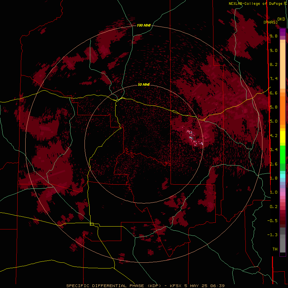This screenshot has height=288, width=288.
Task: Click the 5.8 scale value
Action: click(x=274, y=107)
